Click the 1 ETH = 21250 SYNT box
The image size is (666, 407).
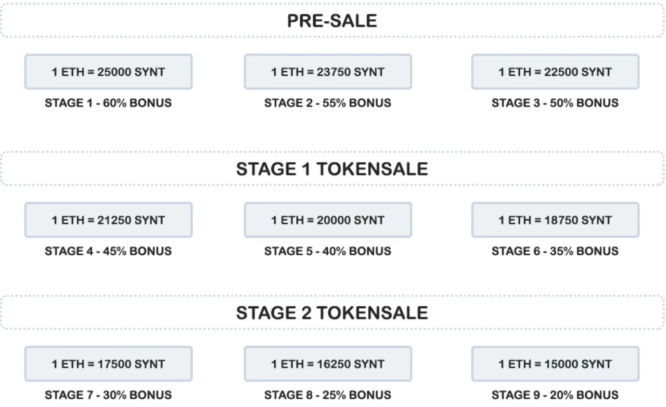pos(108,220)
